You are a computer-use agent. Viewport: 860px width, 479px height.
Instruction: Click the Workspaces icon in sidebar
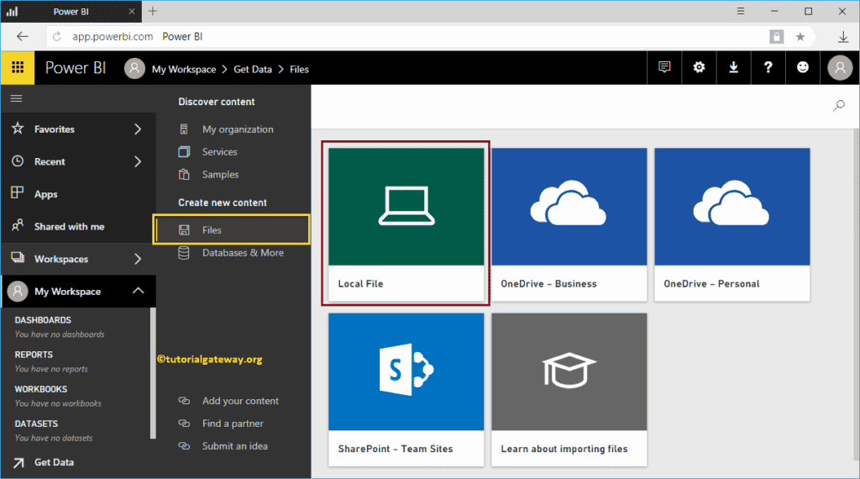pos(18,257)
